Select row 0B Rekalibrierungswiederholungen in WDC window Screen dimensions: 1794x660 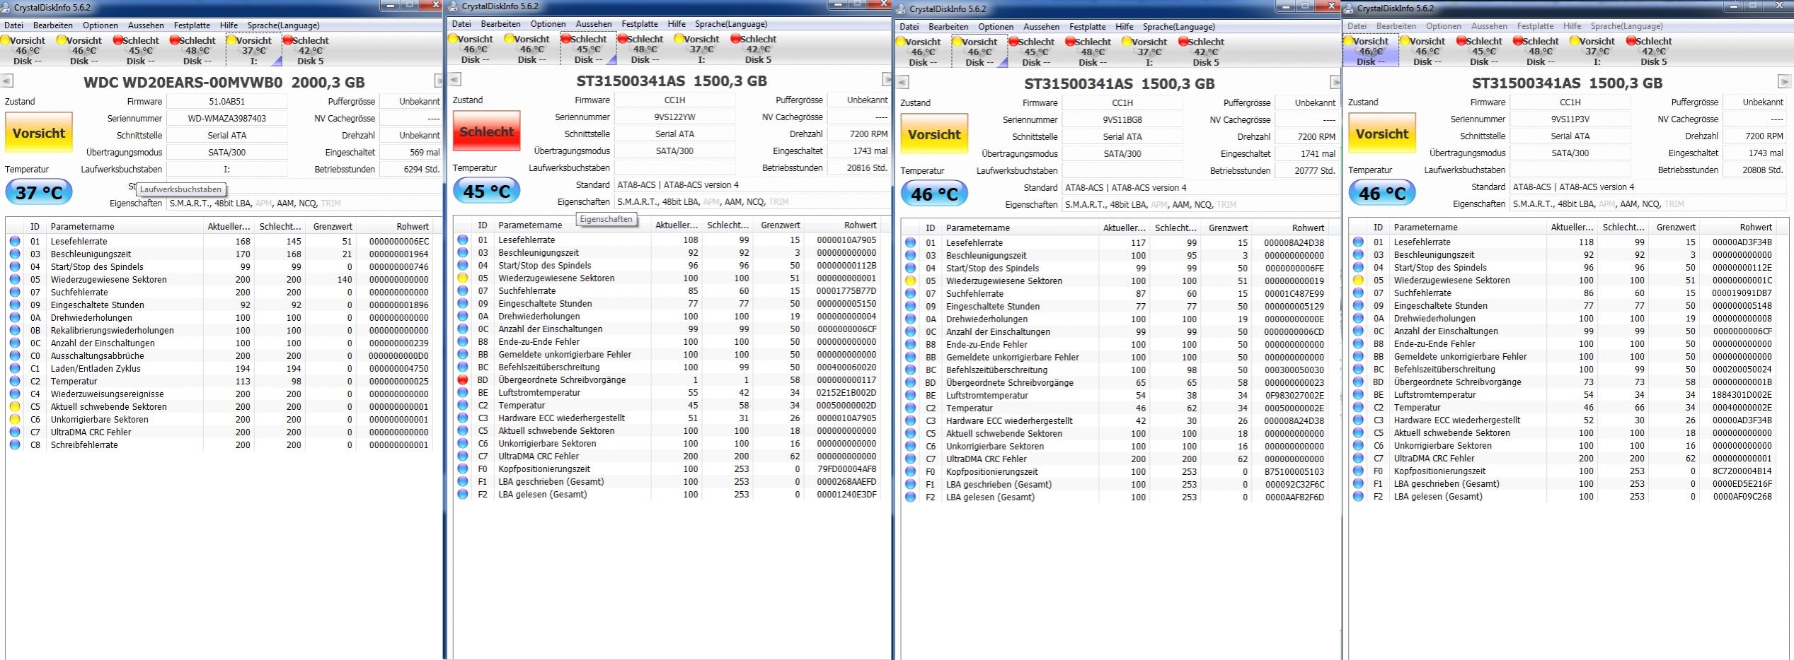click(x=219, y=330)
